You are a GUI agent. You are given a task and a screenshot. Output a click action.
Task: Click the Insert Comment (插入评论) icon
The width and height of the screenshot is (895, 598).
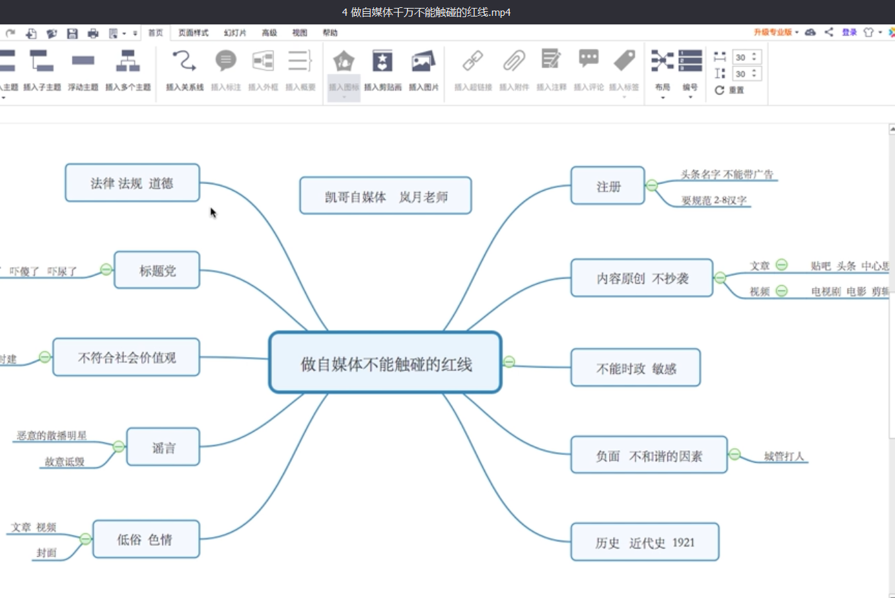(589, 59)
